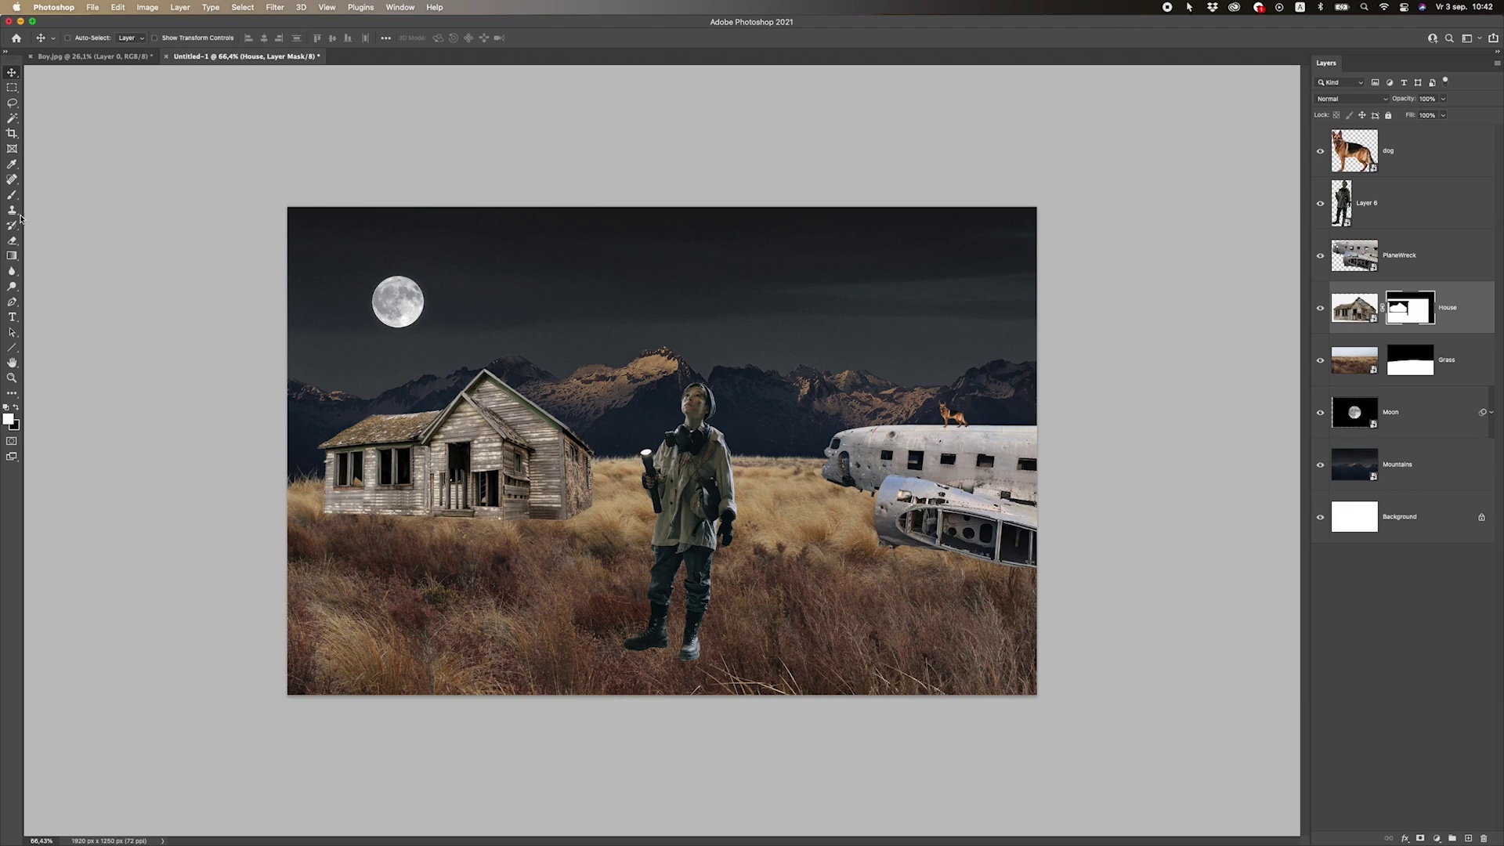
Task: Click the zoom percentage field 66,43%
Action: coord(42,841)
